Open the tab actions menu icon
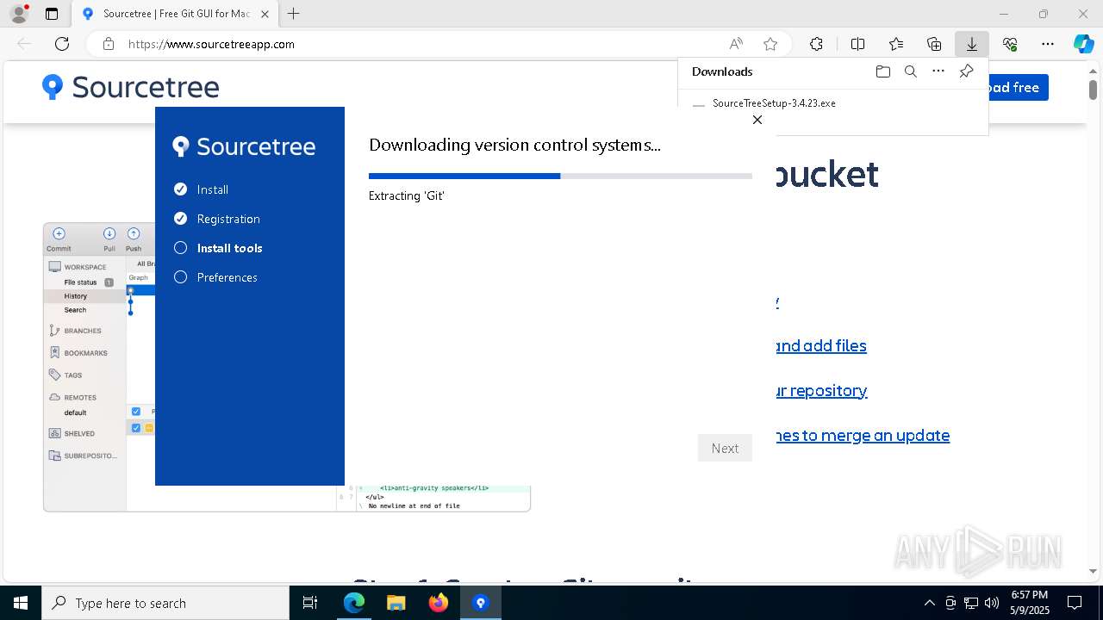 pyautogui.click(x=52, y=14)
